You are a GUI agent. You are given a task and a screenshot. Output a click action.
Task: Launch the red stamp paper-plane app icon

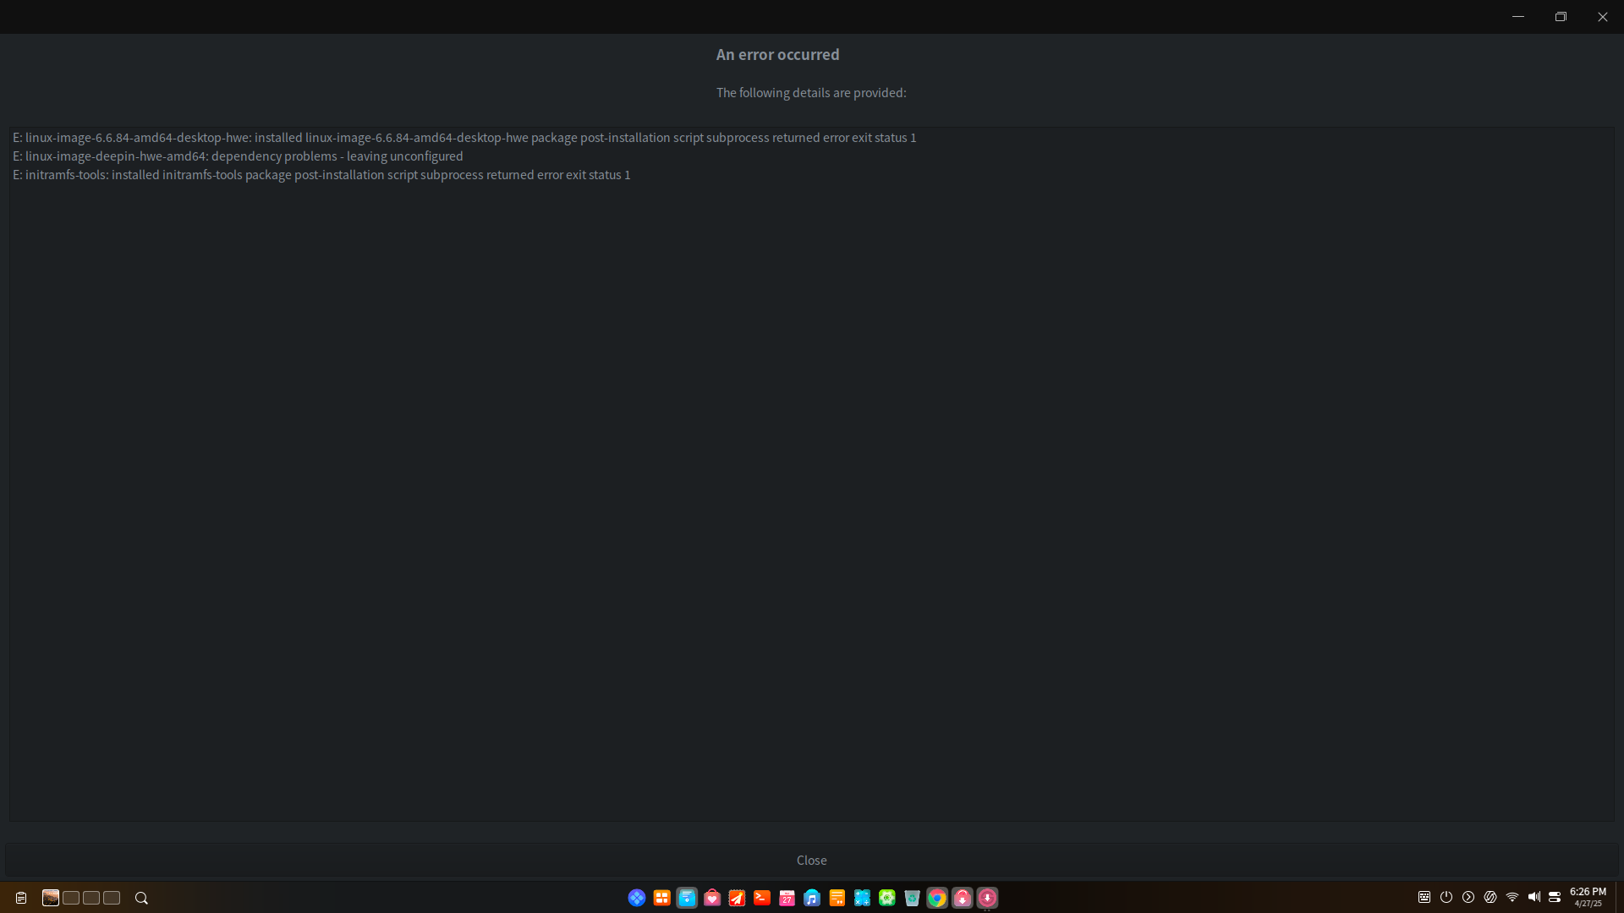[737, 898]
